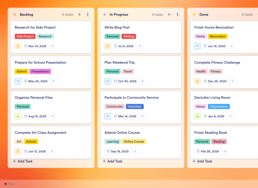Add a task via Backlog plus icon

79,15
